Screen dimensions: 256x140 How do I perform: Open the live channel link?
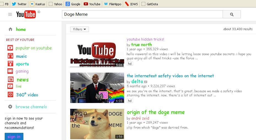19,86
